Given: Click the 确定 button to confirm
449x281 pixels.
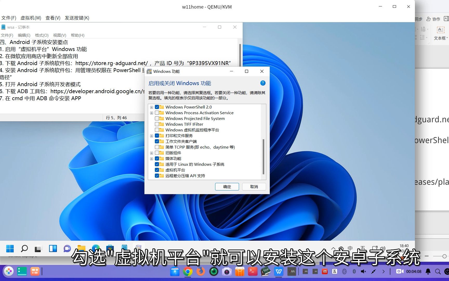Looking at the screenshot, I should (227, 187).
